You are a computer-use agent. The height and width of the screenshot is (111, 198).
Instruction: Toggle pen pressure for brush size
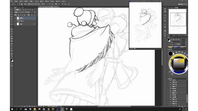pos(69,4)
